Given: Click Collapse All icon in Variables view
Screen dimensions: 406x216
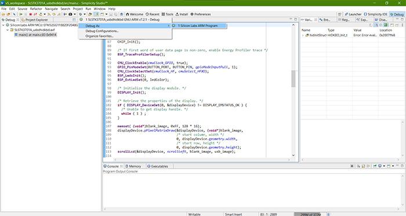Looking at the screenshot, I should pyautogui.click(x=380, y=25).
